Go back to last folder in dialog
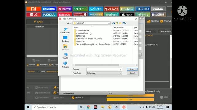 click(x=114, y=23)
